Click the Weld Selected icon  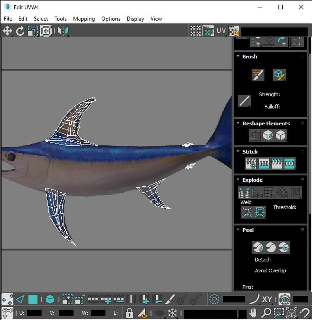(260, 212)
